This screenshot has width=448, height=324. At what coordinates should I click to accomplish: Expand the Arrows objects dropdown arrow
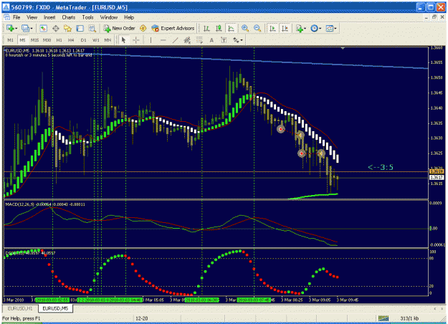[242, 40]
